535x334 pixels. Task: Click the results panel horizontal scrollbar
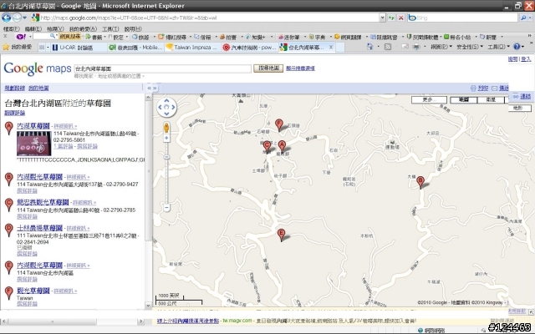tap(72, 321)
